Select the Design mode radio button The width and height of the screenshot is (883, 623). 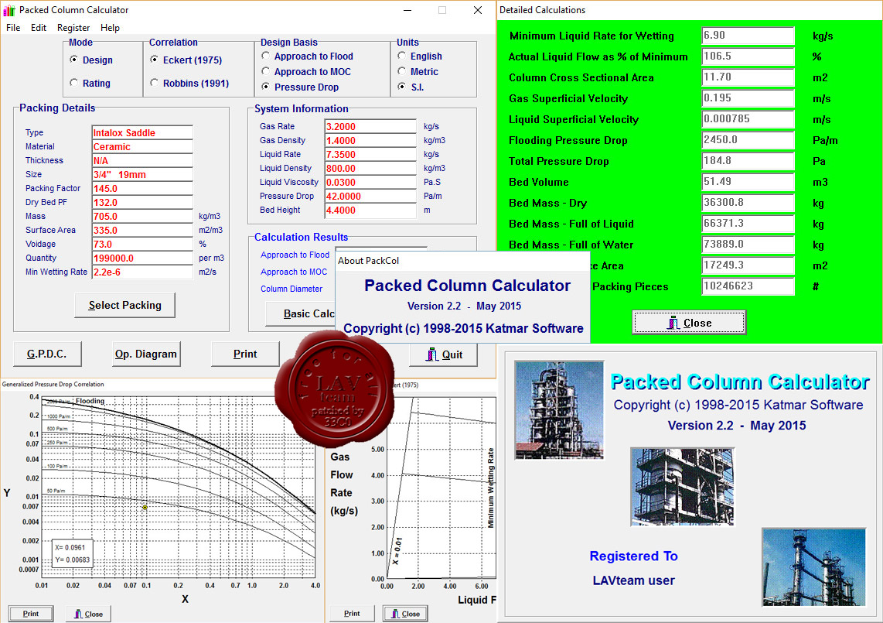[x=73, y=60]
